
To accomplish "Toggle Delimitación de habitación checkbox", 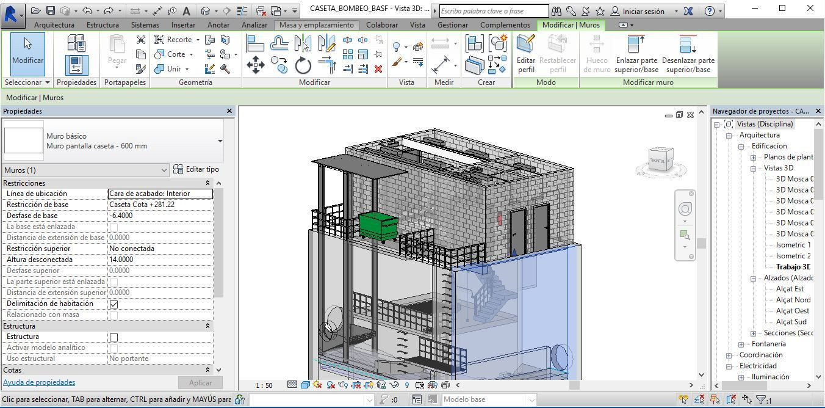I will [x=113, y=304].
